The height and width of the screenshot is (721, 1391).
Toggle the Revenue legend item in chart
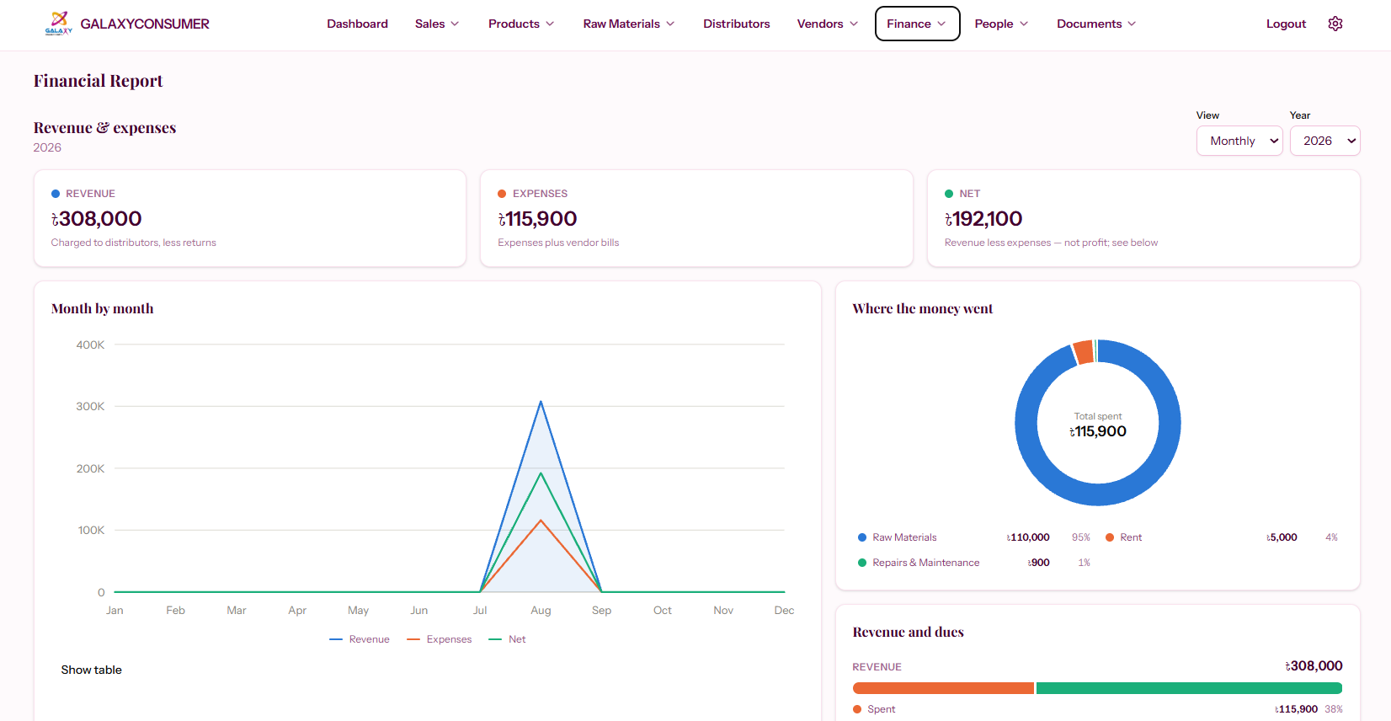tap(360, 639)
